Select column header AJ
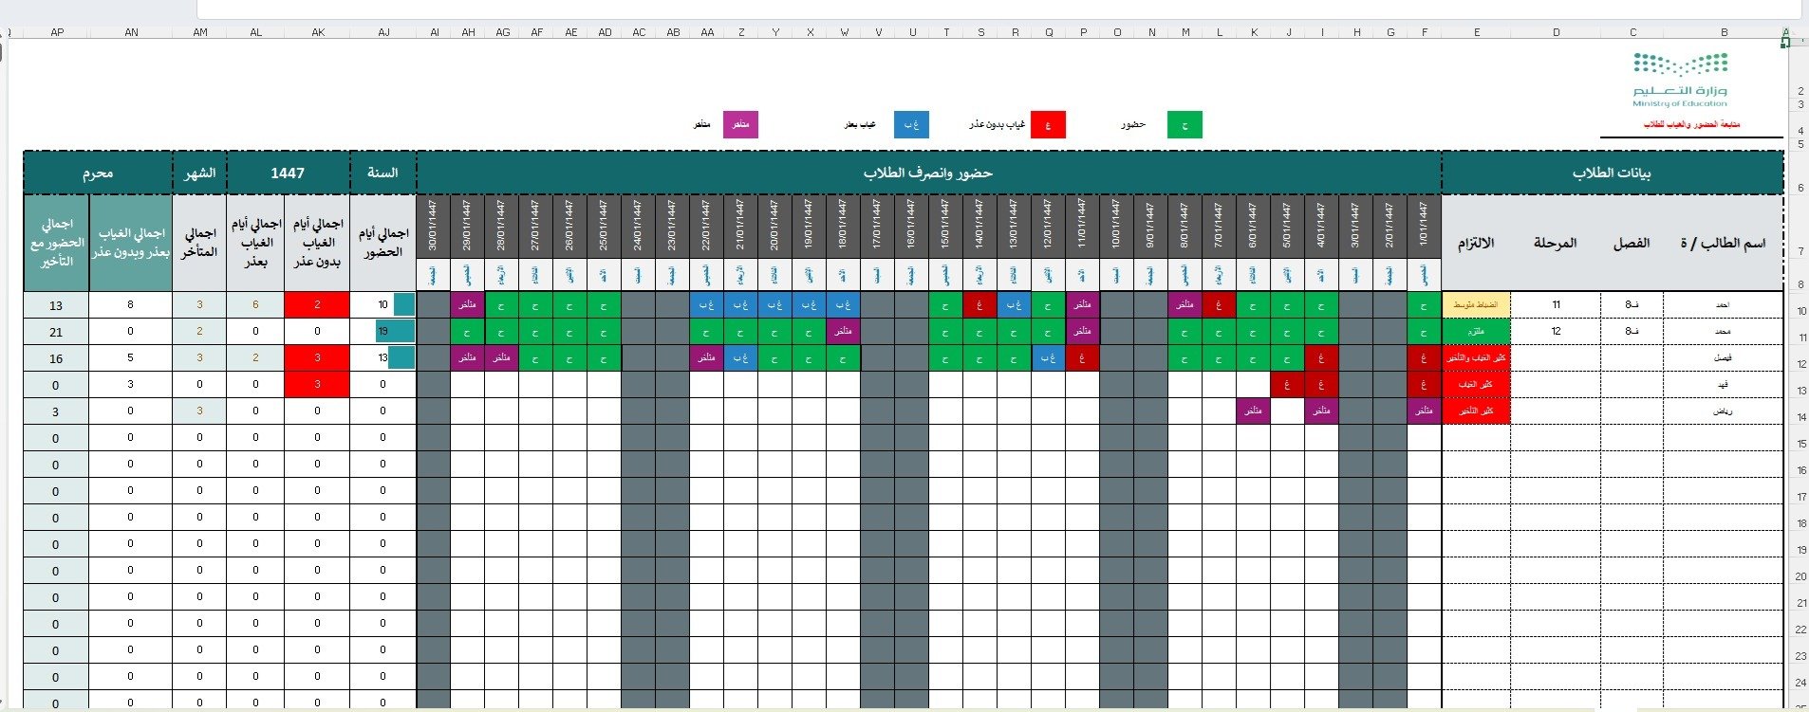 383,32
